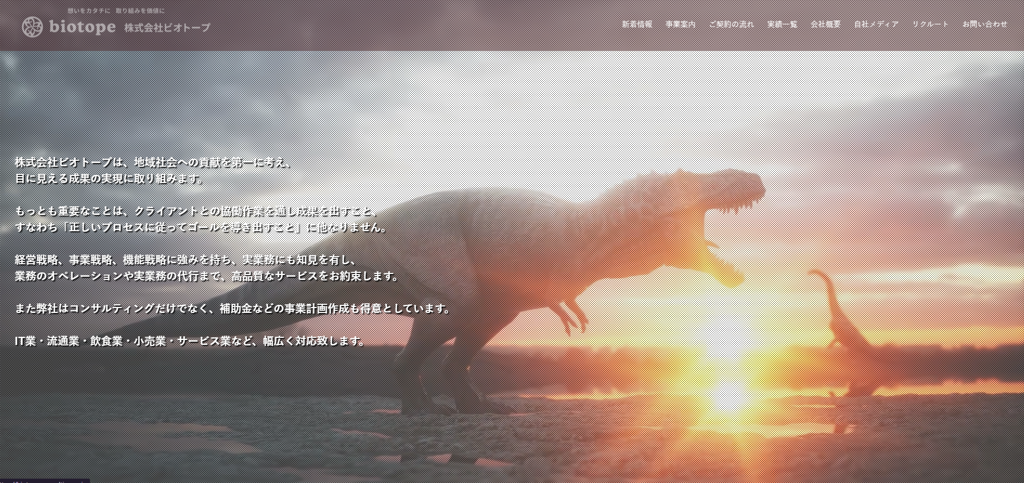The width and height of the screenshot is (1024, 483).
Task: Click the また弊社はコンサルティング sentence
Action: click(234, 309)
